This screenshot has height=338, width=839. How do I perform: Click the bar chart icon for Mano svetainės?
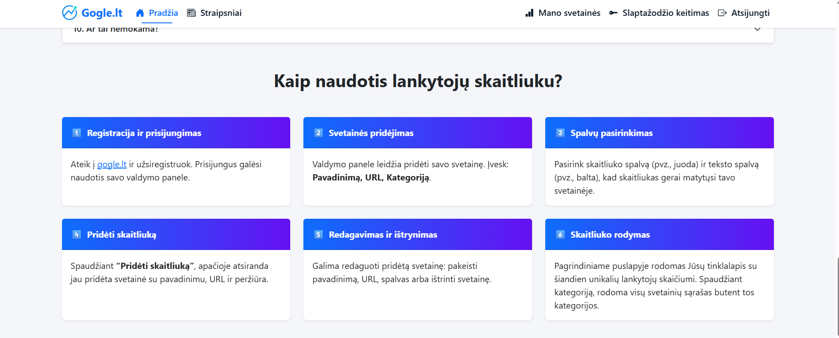click(529, 13)
